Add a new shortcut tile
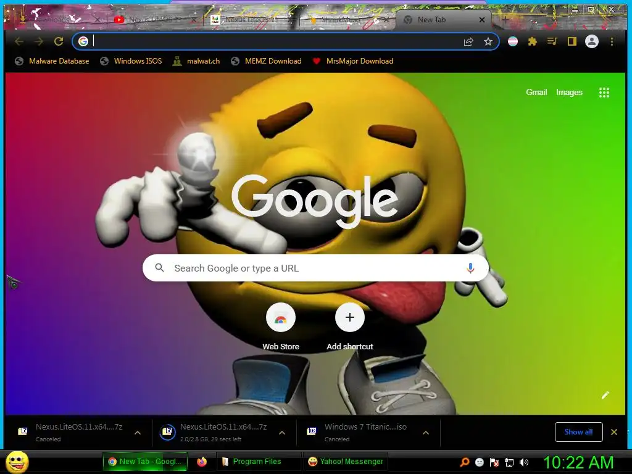The width and height of the screenshot is (632, 474). pos(350,326)
